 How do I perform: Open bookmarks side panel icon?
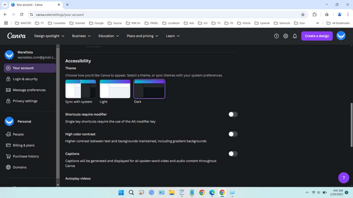point(327,14)
